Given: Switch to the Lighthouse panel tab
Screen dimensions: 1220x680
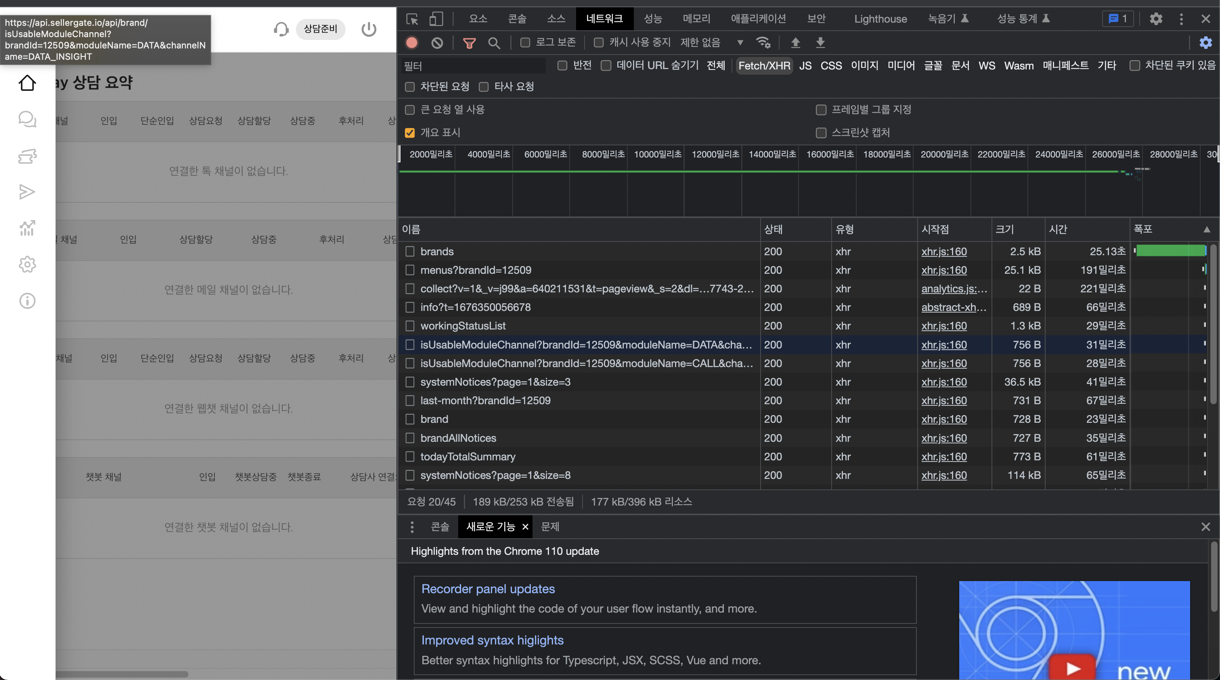Looking at the screenshot, I should 880,19.
